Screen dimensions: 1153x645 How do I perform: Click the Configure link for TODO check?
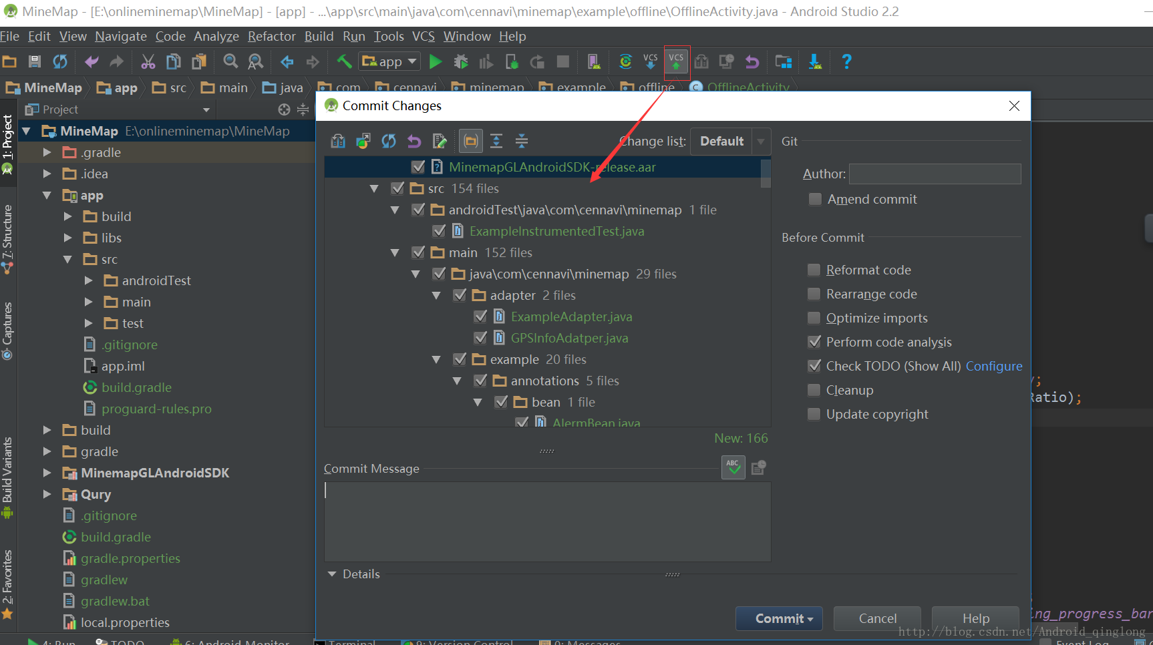click(994, 366)
